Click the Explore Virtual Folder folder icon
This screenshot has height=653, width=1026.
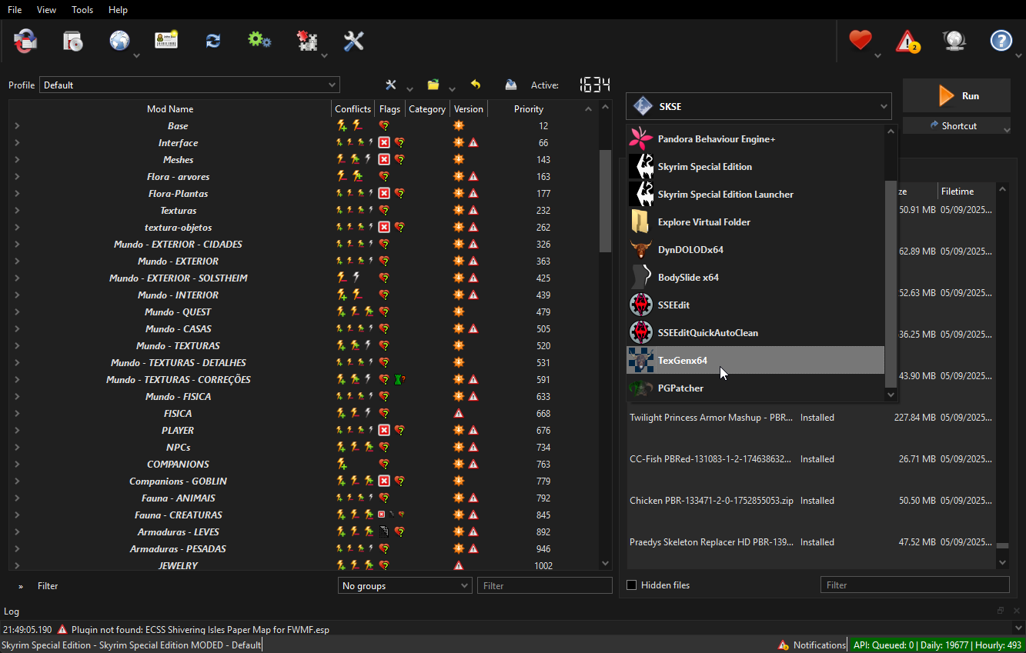[x=640, y=222]
